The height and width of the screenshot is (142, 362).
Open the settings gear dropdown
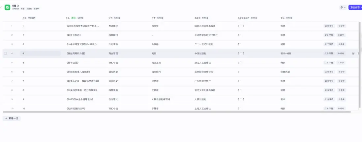[343, 7]
